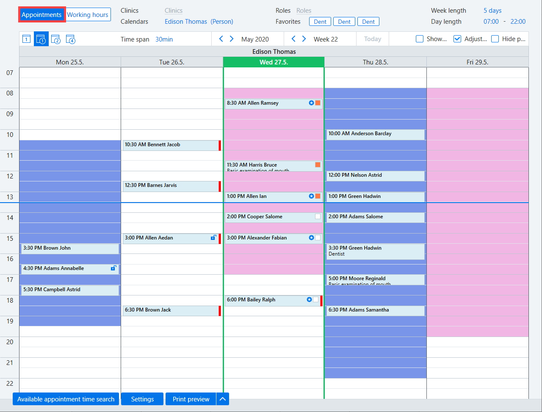This screenshot has height=412, width=542.
Task: Change Week length 5 days
Action: coord(492,11)
